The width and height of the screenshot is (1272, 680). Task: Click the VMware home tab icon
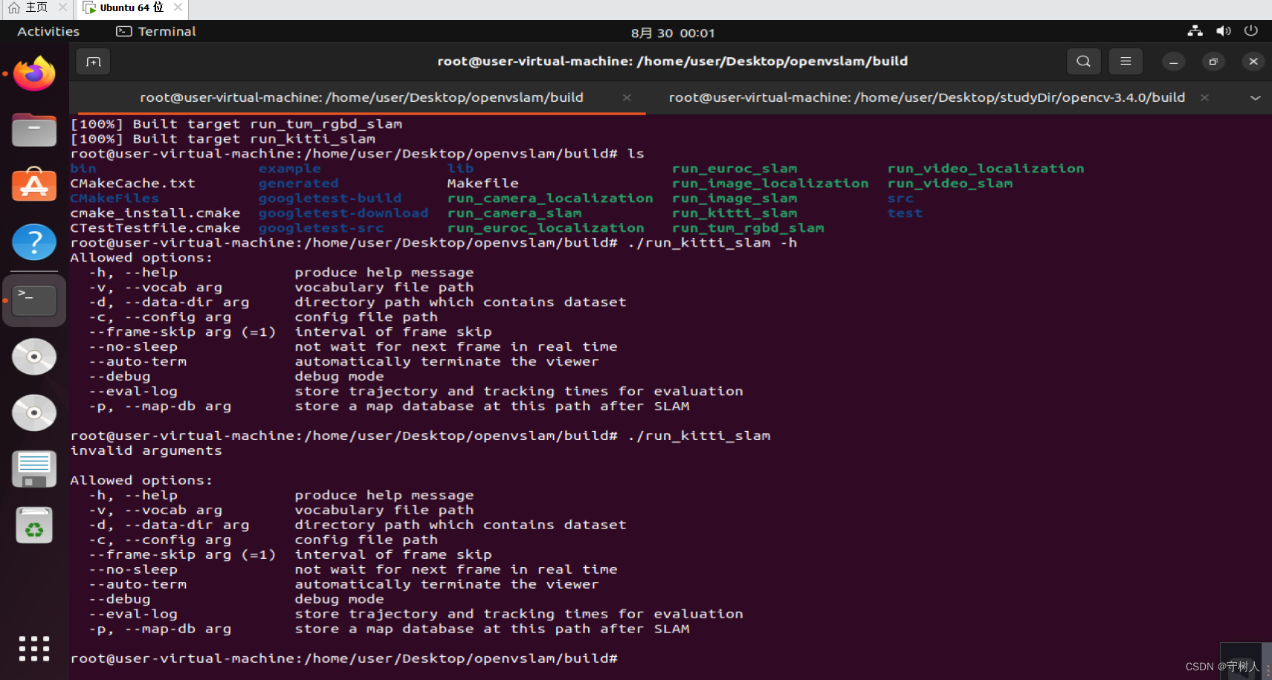[14, 7]
